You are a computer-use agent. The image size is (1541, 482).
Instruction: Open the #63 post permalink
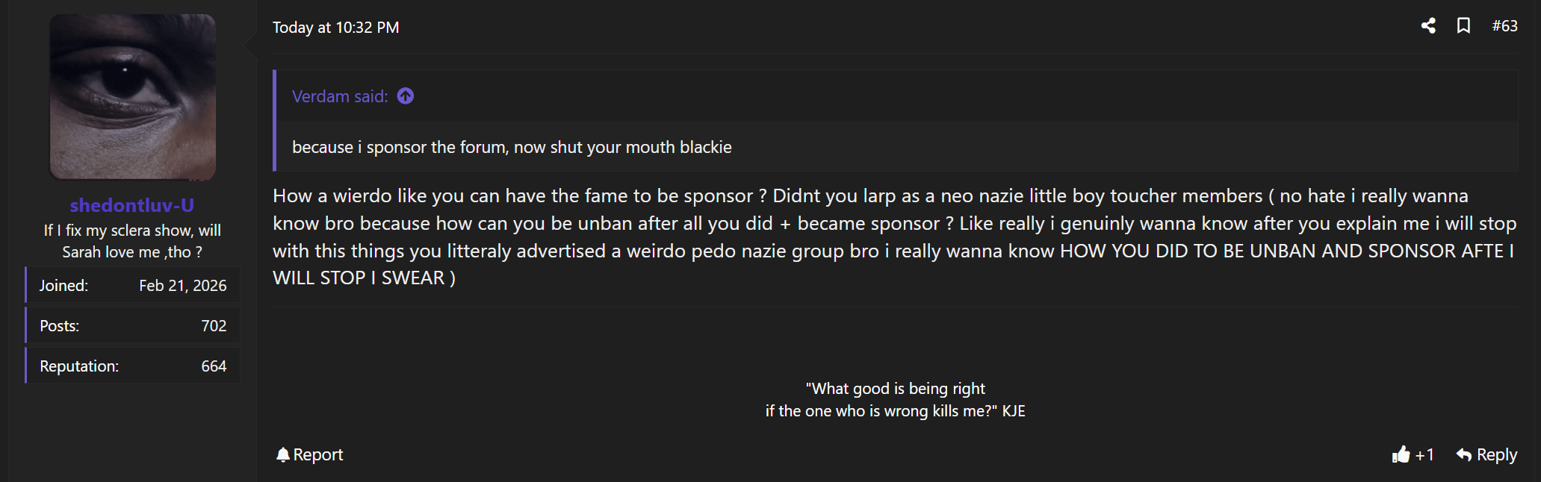(x=1504, y=26)
